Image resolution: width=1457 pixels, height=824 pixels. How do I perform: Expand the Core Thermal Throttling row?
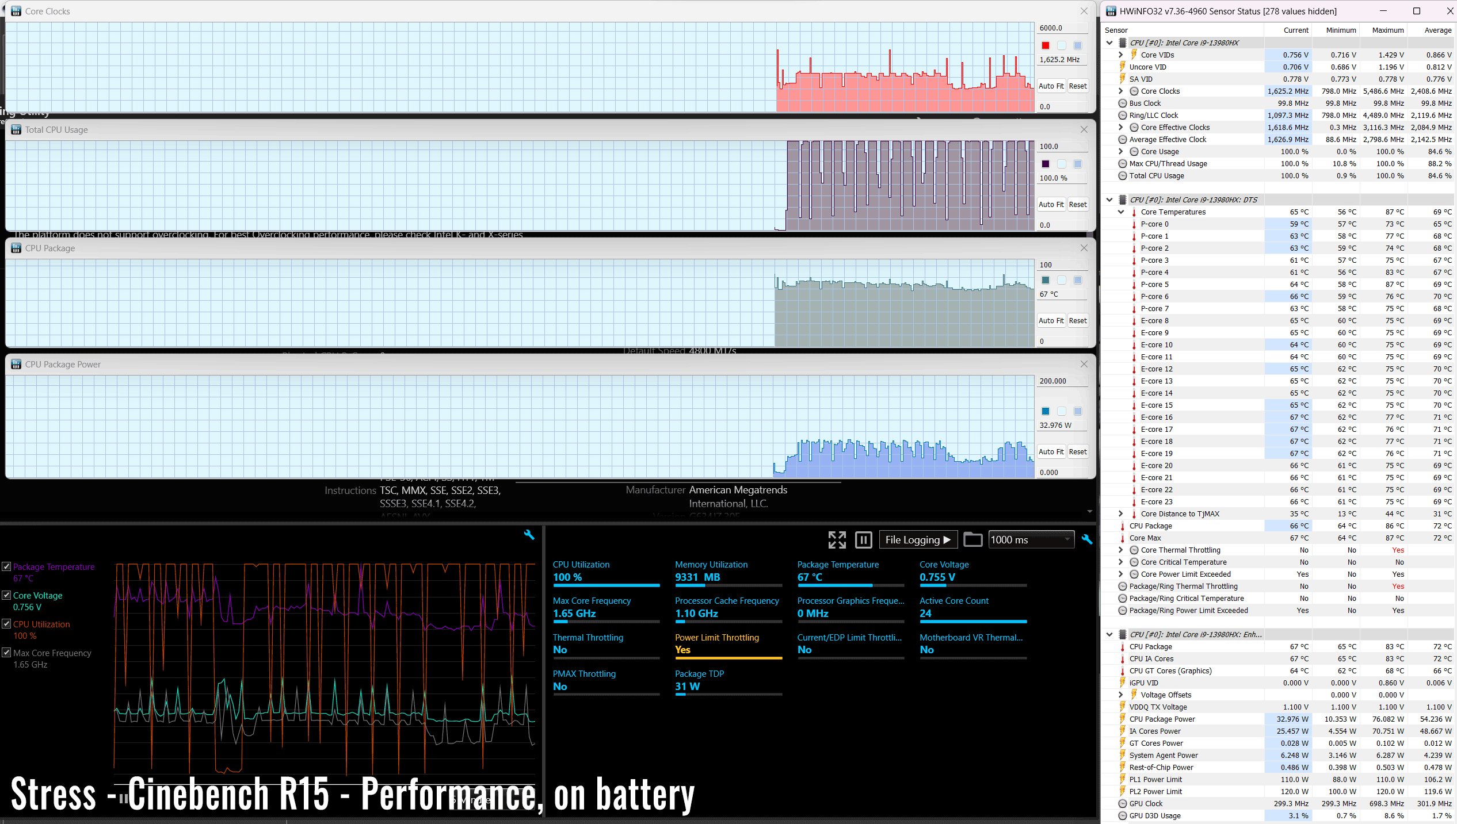(x=1120, y=550)
